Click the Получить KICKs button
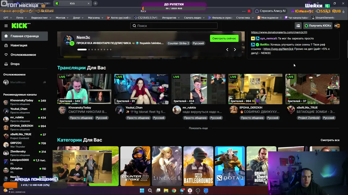Image resolution: width=348 pixels, height=195 pixels. [x=318, y=26]
